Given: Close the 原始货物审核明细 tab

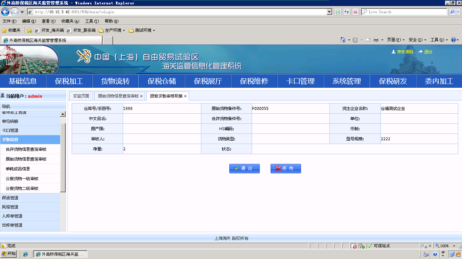Looking at the screenshot, I should (x=185, y=96).
